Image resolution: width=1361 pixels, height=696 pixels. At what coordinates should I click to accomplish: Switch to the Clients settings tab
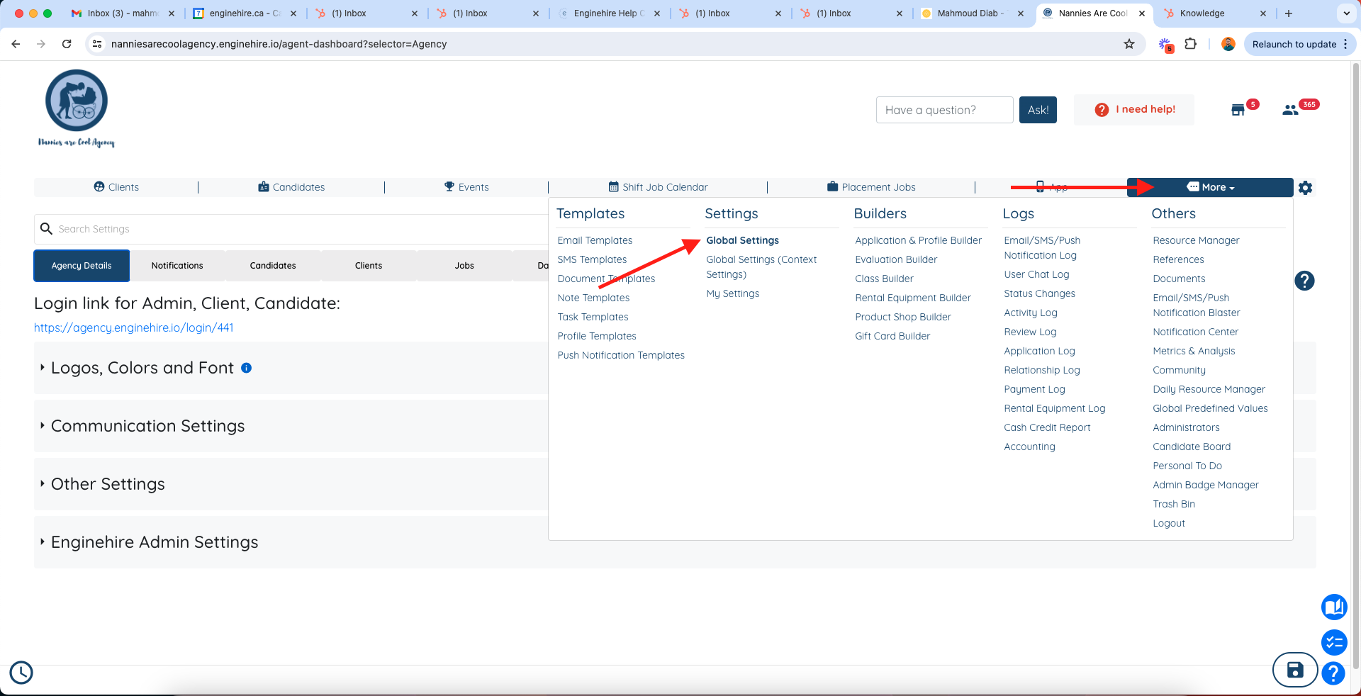point(369,266)
